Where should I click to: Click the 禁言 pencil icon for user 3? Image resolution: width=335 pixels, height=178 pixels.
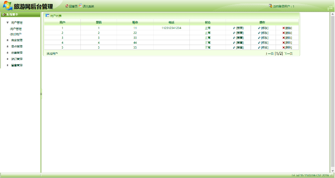pyautogui.click(x=234, y=38)
